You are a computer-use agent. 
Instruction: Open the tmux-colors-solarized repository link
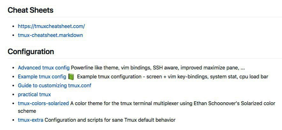43,103
